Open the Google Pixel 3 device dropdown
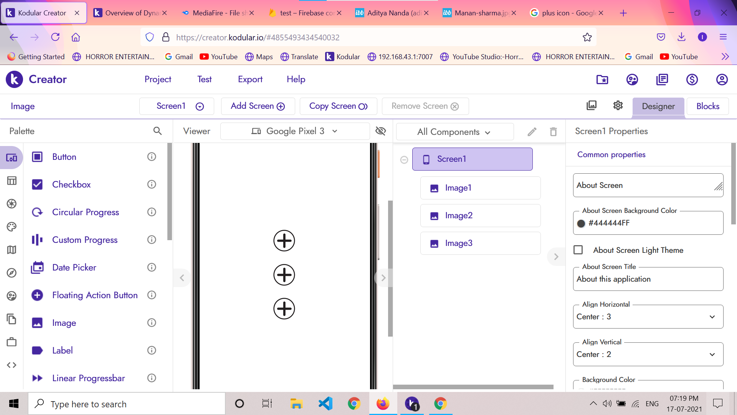Image resolution: width=737 pixels, height=415 pixels. tap(295, 131)
